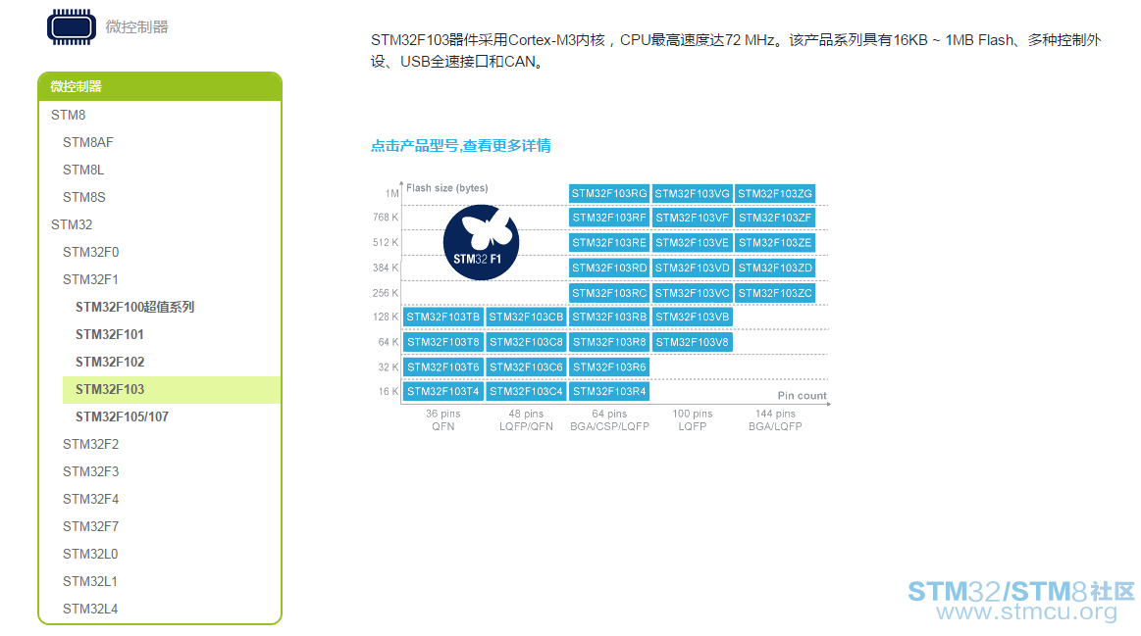1141x636 pixels.
Task: Click the '64 pins BGA/CSP/LQFP' column label
Action: pyautogui.click(x=610, y=420)
